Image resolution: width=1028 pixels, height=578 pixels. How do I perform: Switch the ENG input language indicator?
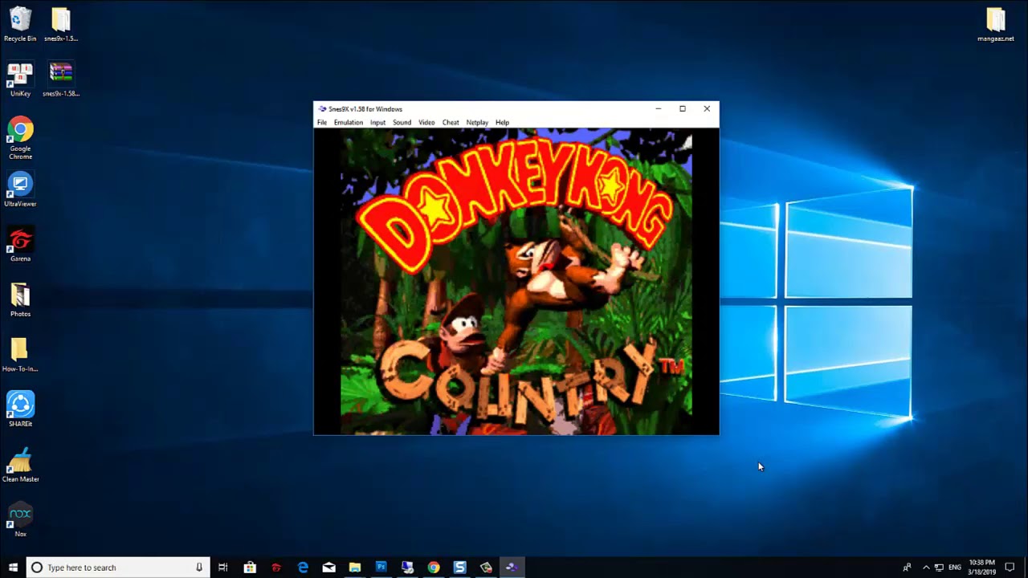point(955,568)
